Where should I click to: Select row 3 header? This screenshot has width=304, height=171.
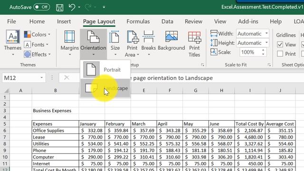point(5,111)
